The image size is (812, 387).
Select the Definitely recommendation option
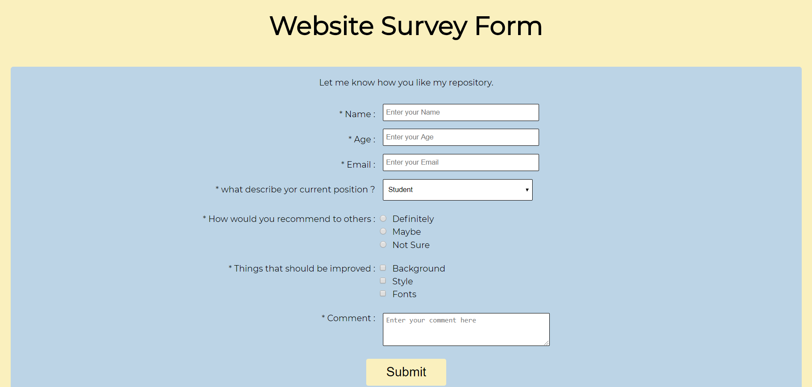click(x=383, y=219)
